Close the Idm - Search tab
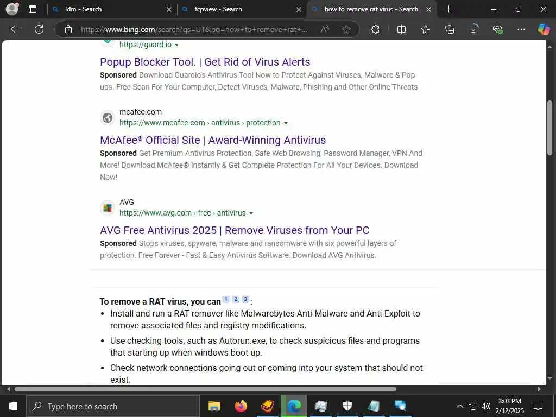 169,10
